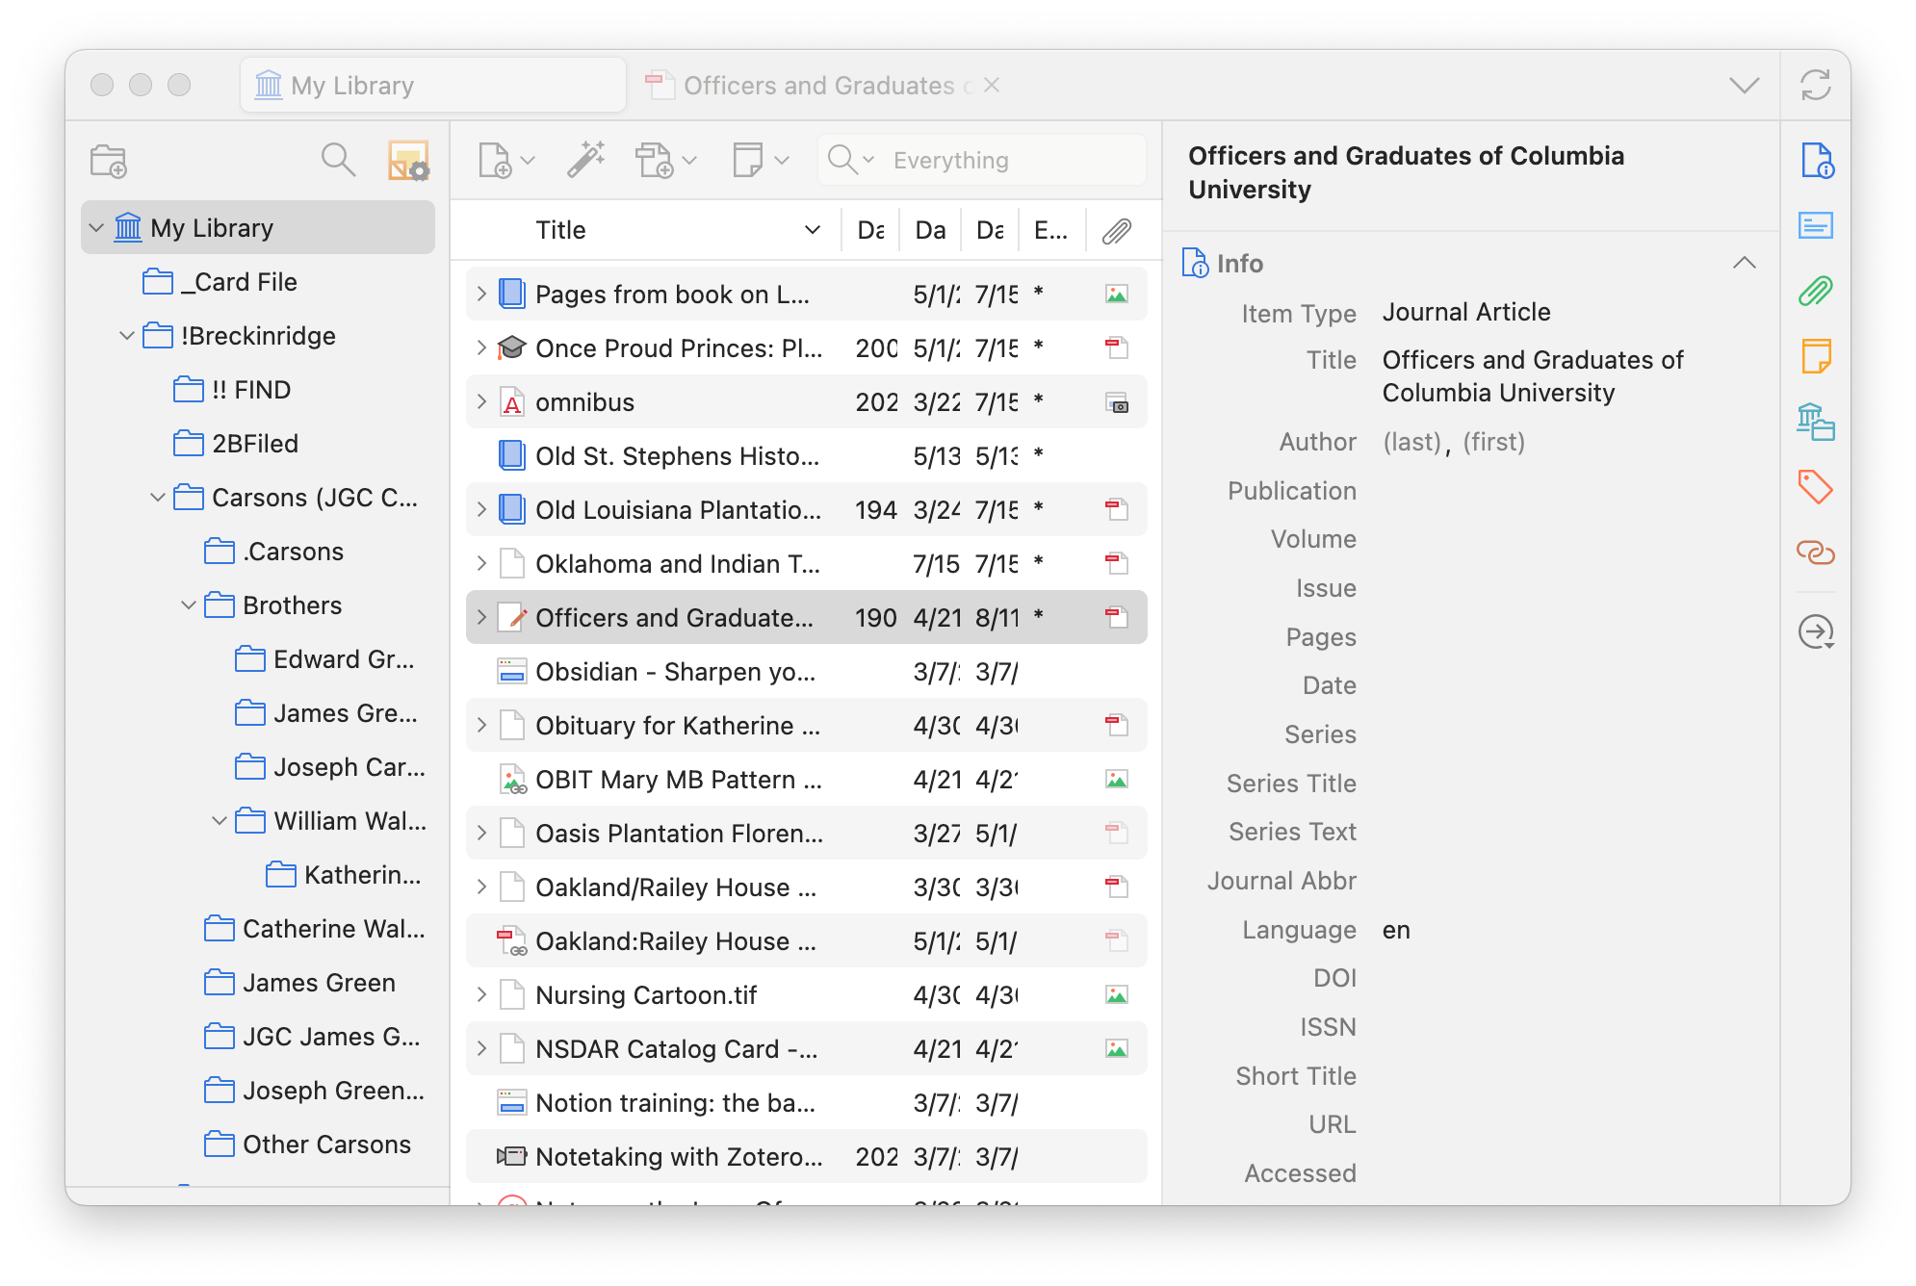Close the Officers and Graduates tab
The width and height of the screenshot is (1916, 1286).
[992, 86]
